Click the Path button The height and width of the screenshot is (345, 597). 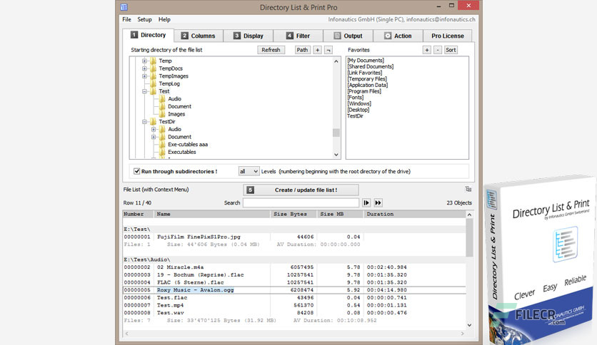[x=302, y=50]
